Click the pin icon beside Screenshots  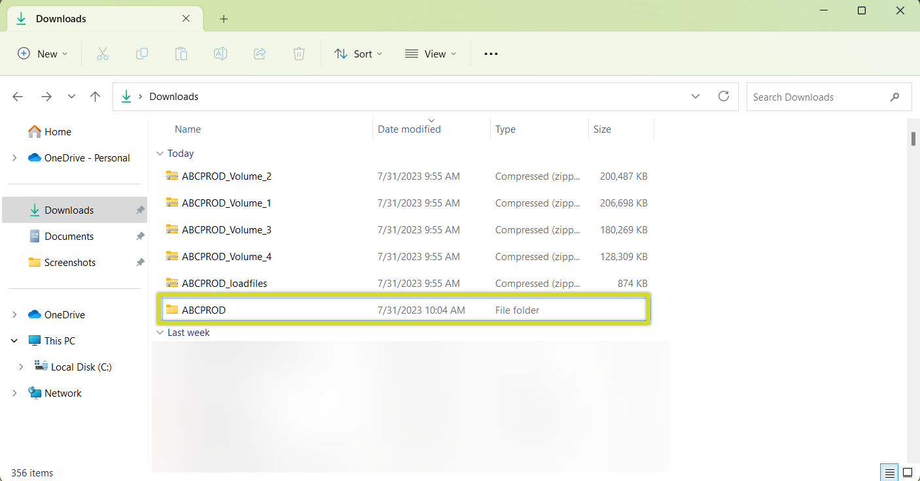point(140,262)
